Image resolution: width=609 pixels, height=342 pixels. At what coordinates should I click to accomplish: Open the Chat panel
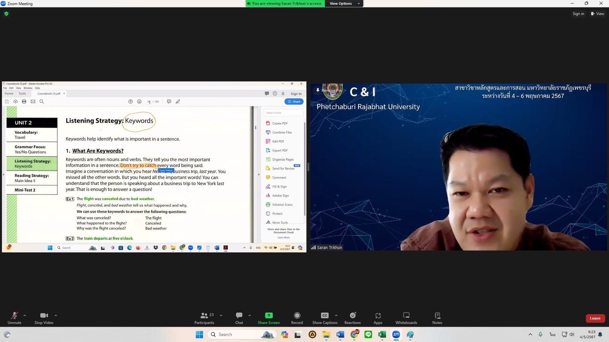point(239,318)
